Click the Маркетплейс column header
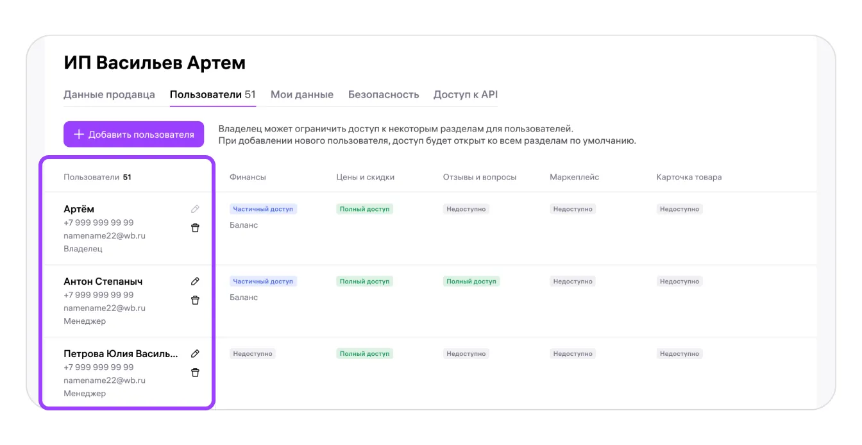 point(574,177)
